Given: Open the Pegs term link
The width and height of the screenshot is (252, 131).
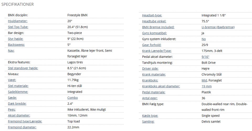Looking at the screenshot, I should (x=12, y=110).
